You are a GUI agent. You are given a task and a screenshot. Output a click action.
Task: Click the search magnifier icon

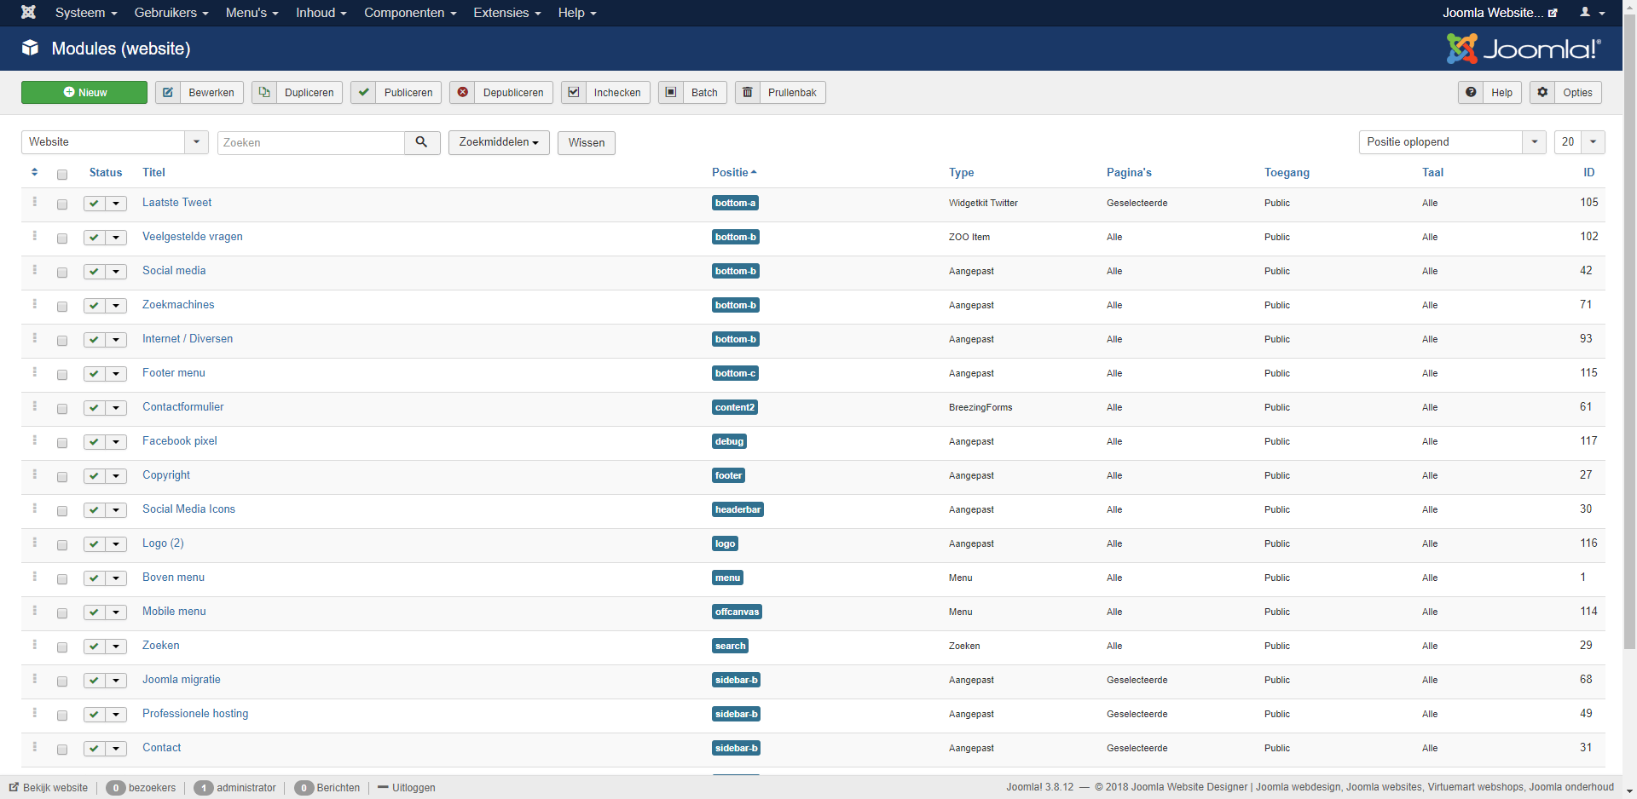[x=421, y=142]
